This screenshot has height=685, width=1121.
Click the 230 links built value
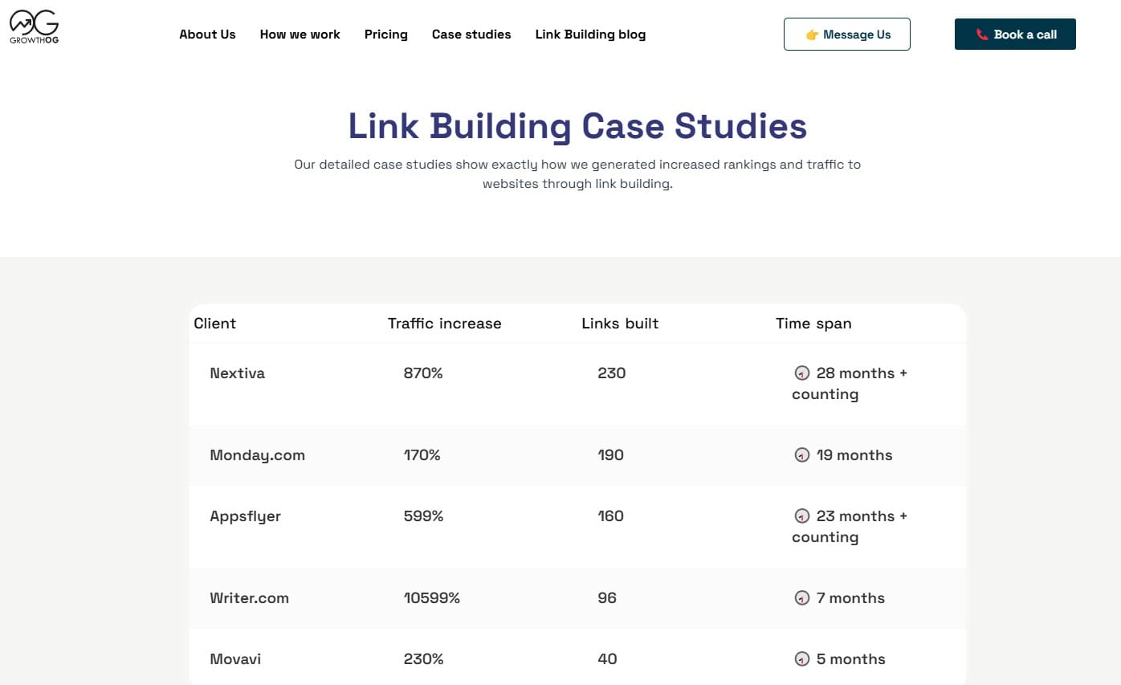pyautogui.click(x=611, y=373)
